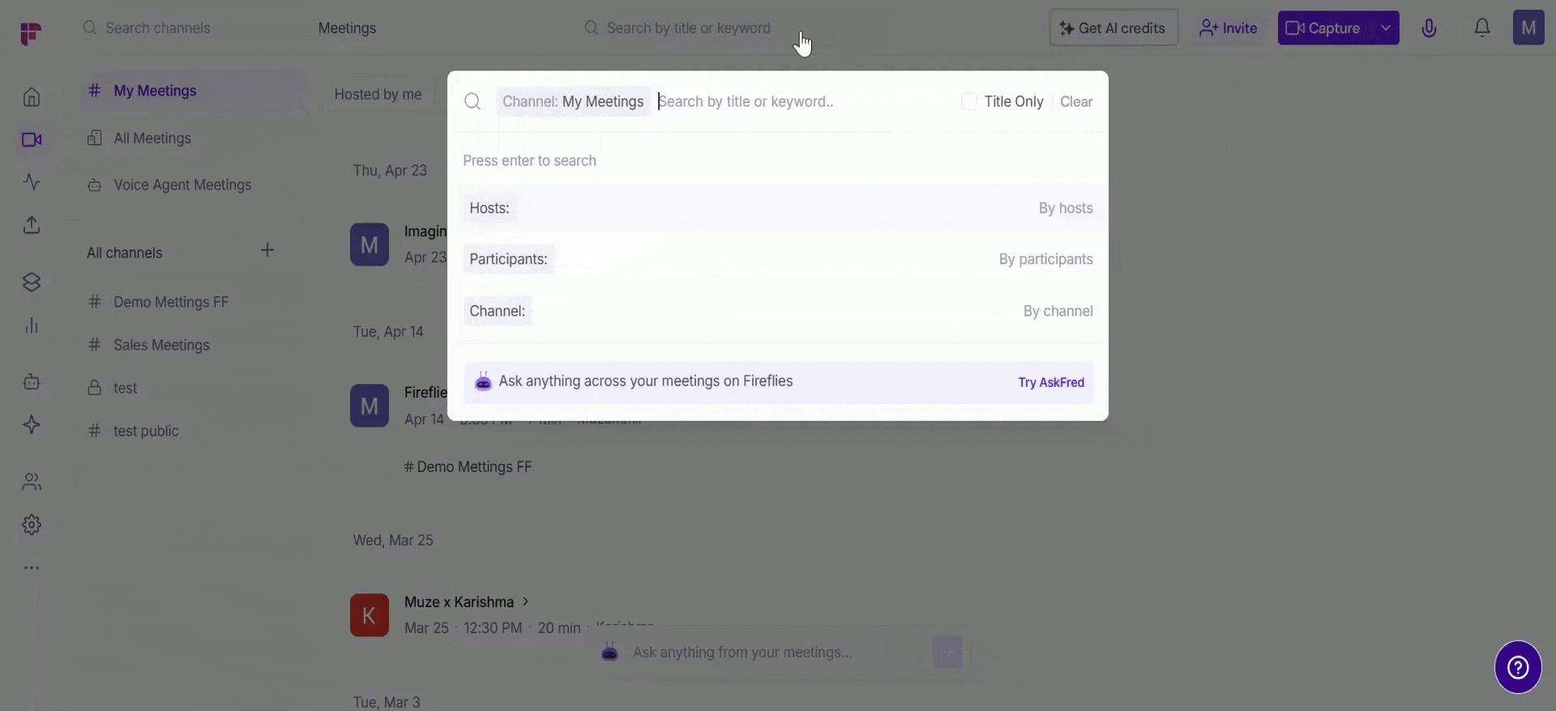Open the notifications bell icon
This screenshot has width=1556, height=711.
(x=1481, y=28)
